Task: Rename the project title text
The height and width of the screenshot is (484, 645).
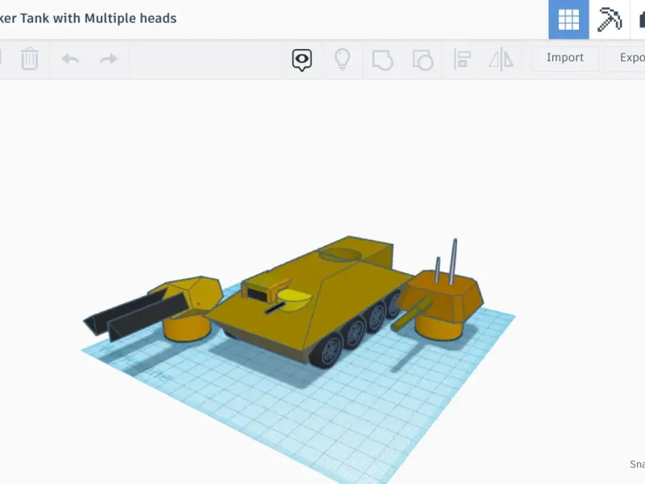Action: pyautogui.click(x=88, y=19)
